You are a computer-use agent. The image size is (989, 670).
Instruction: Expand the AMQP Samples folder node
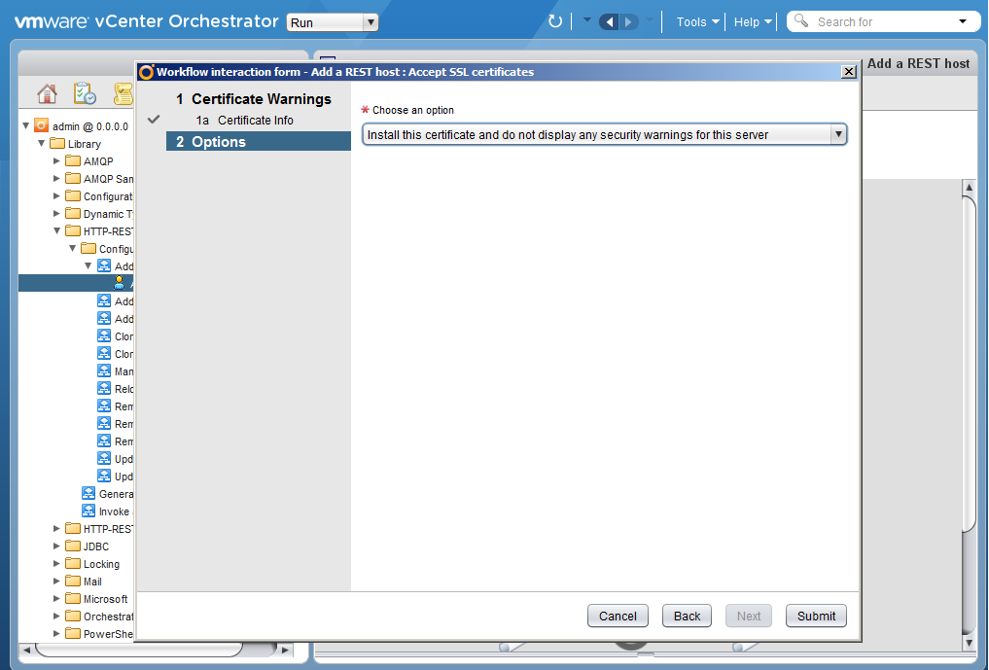coord(56,179)
